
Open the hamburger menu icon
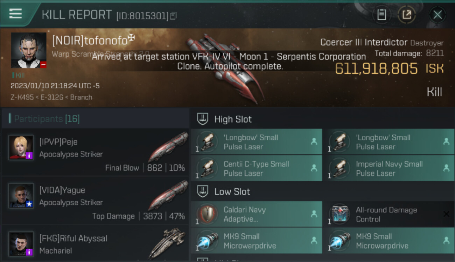pyautogui.click(x=15, y=14)
